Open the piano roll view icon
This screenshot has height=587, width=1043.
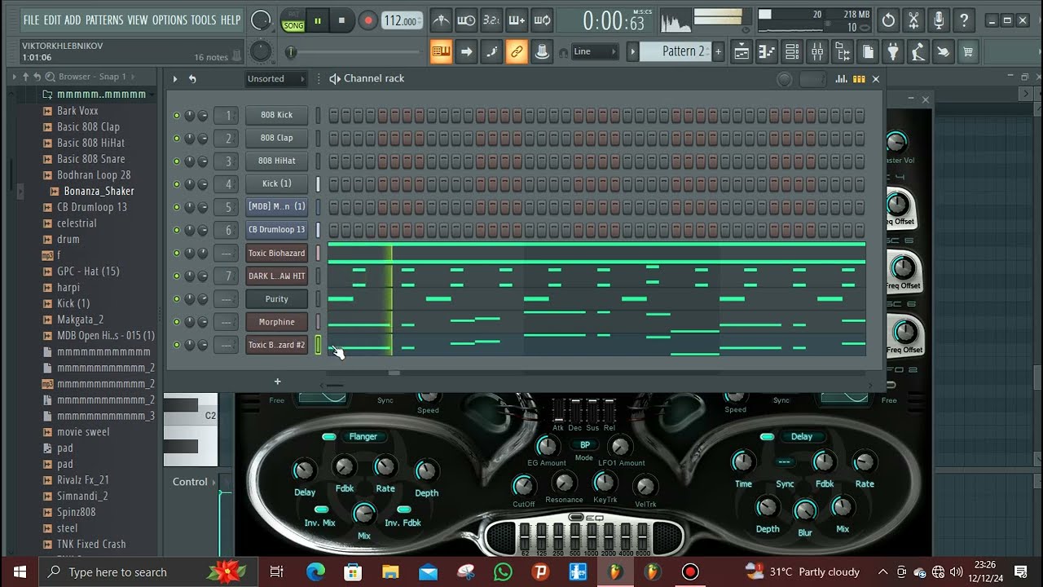tap(767, 52)
